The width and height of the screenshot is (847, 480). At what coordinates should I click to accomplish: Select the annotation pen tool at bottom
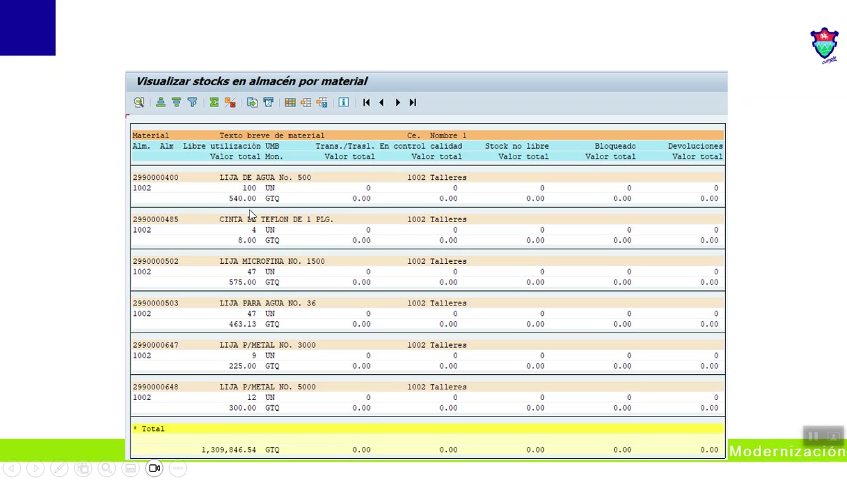point(59,467)
